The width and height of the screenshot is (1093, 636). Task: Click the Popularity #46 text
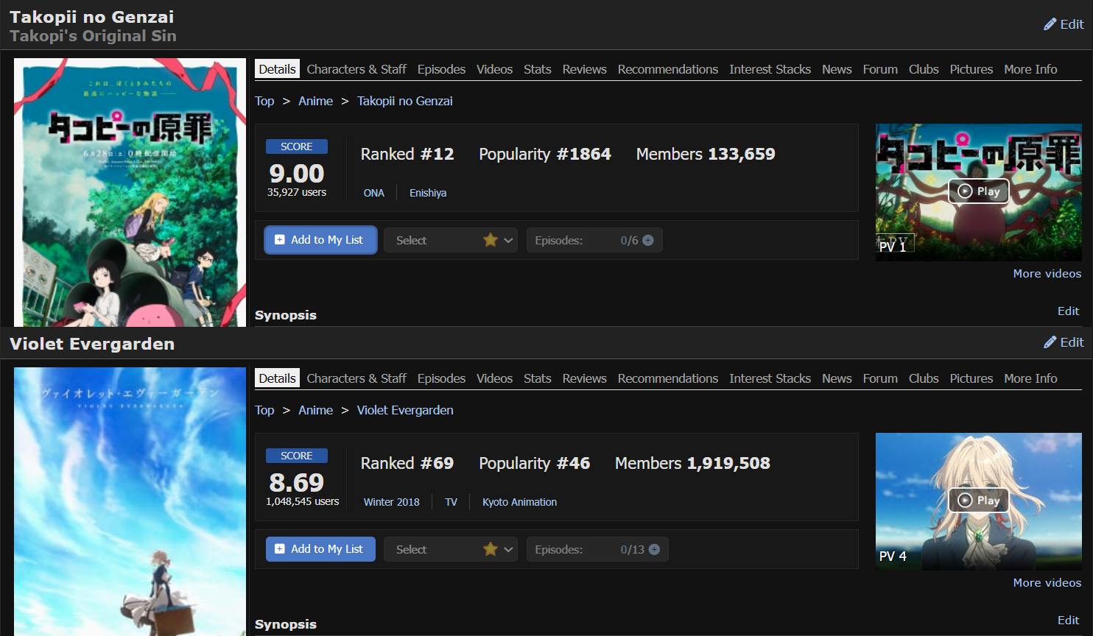point(534,463)
